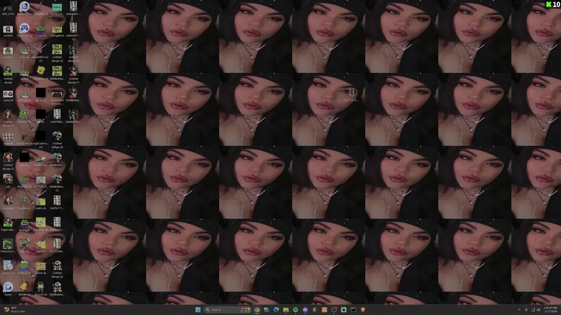Select the patrickPls-4x (1) file
Image resolution: width=561 pixels, height=315 pixels.
click(x=41, y=52)
